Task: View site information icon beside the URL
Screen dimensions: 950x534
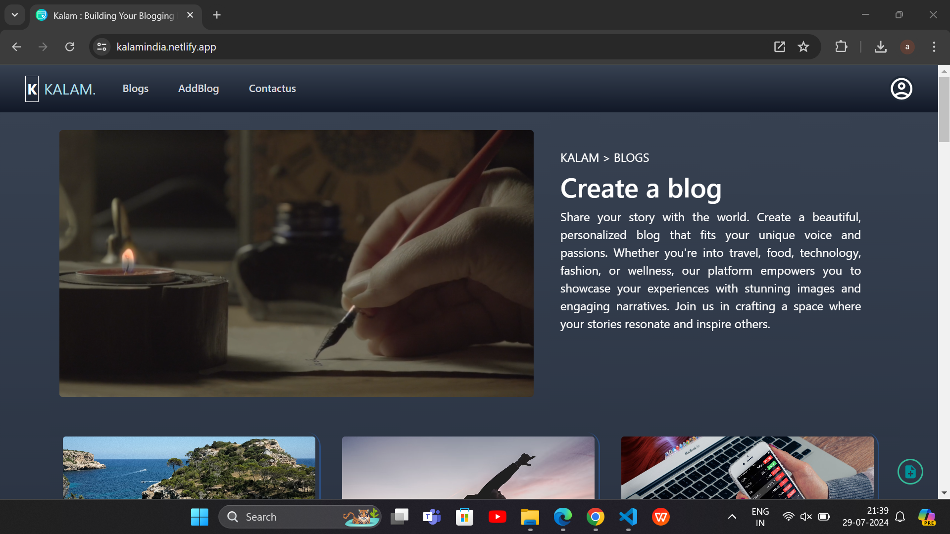Action: (x=102, y=47)
